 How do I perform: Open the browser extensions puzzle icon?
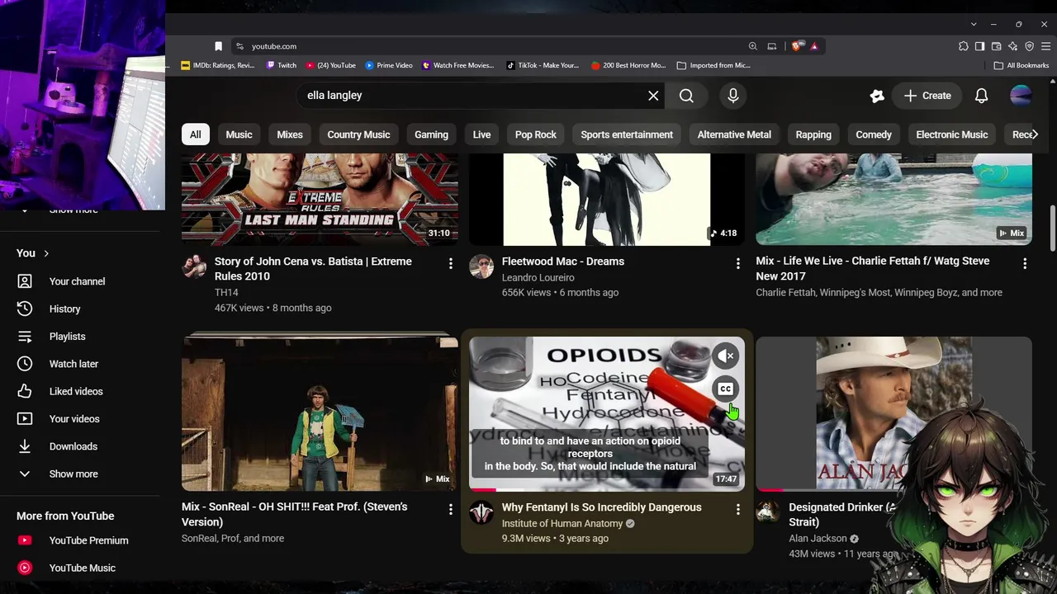click(x=963, y=46)
